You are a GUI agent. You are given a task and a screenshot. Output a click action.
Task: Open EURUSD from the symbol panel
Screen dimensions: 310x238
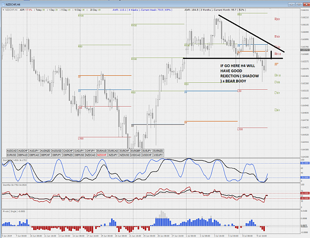tap(12, 155)
